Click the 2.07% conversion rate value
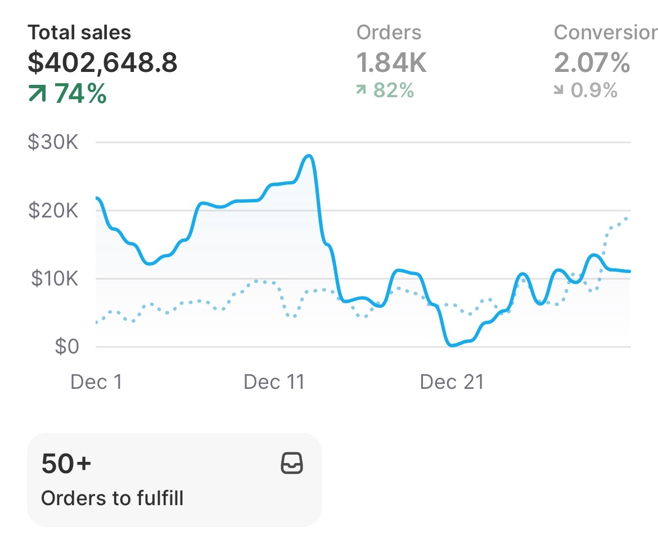This screenshot has height=549, width=658. pyautogui.click(x=592, y=63)
